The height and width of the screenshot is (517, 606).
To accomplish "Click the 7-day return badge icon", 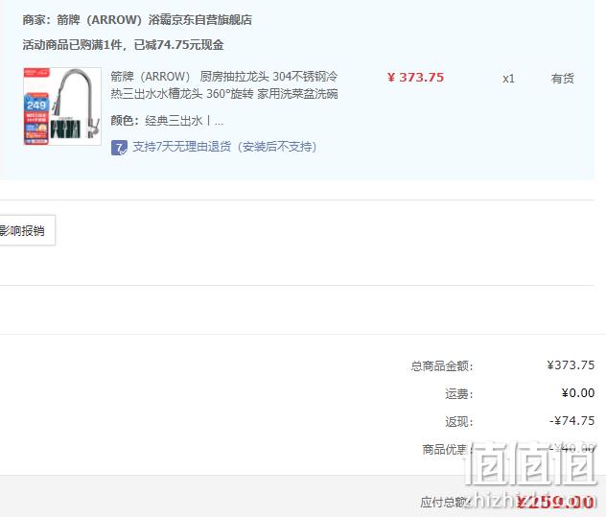I will (x=119, y=148).
